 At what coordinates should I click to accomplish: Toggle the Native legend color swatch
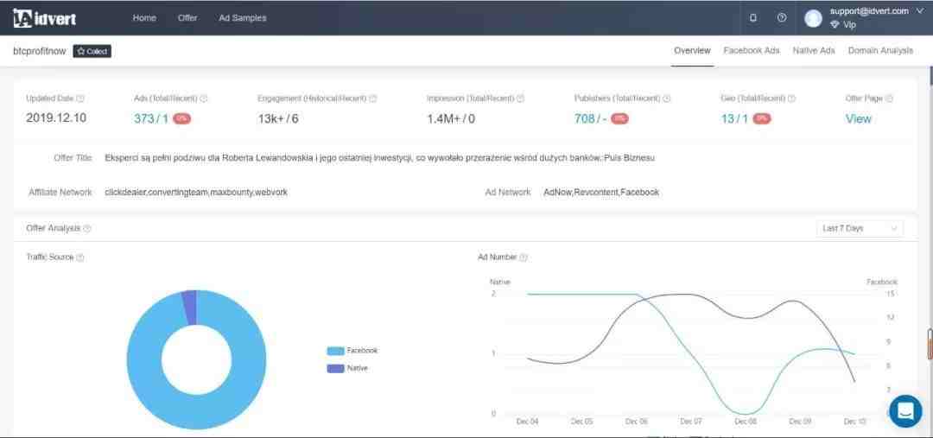335,368
